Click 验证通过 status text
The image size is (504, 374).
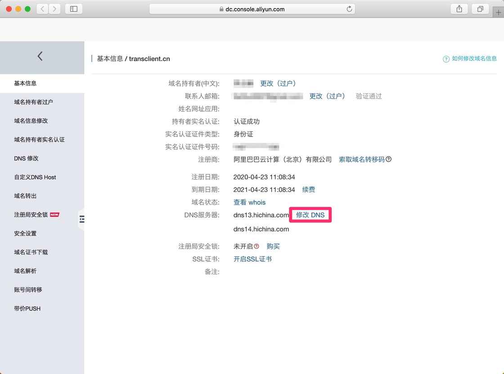click(x=369, y=96)
